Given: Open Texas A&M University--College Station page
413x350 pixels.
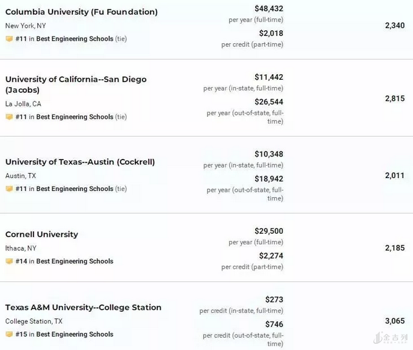Looking at the screenshot, I should pos(83,307).
